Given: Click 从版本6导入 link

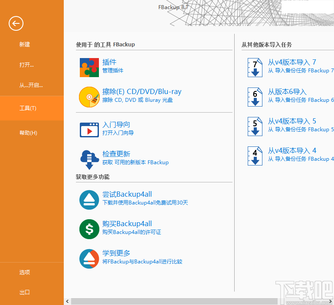Looking at the screenshot, I should (287, 92).
